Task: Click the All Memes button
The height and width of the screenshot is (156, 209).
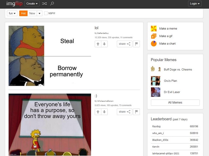Action: point(175,102)
